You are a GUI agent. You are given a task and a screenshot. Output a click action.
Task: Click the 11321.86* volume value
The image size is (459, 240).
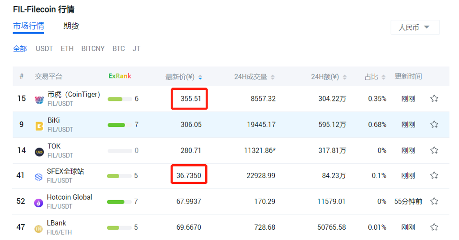260,151
